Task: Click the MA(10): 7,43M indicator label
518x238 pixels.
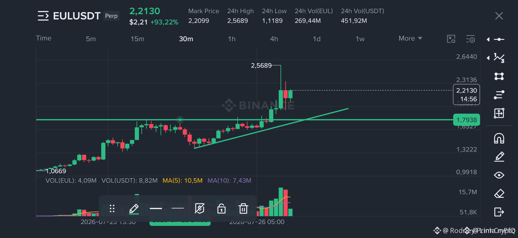Action: (x=229, y=181)
